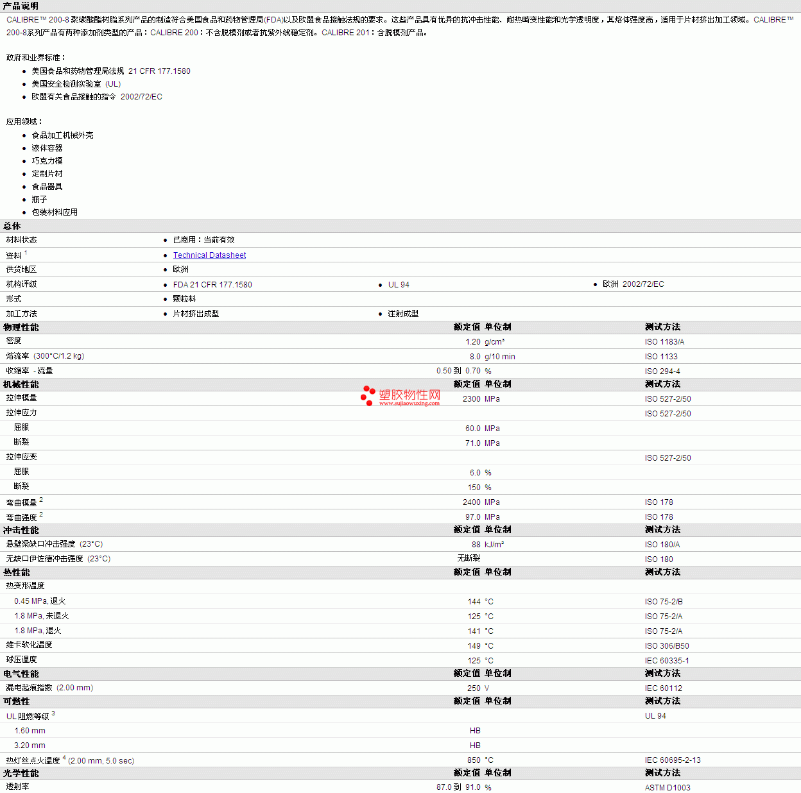Click the break stress value 71.0
The width and height of the screenshot is (801, 793).
[x=473, y=443]
